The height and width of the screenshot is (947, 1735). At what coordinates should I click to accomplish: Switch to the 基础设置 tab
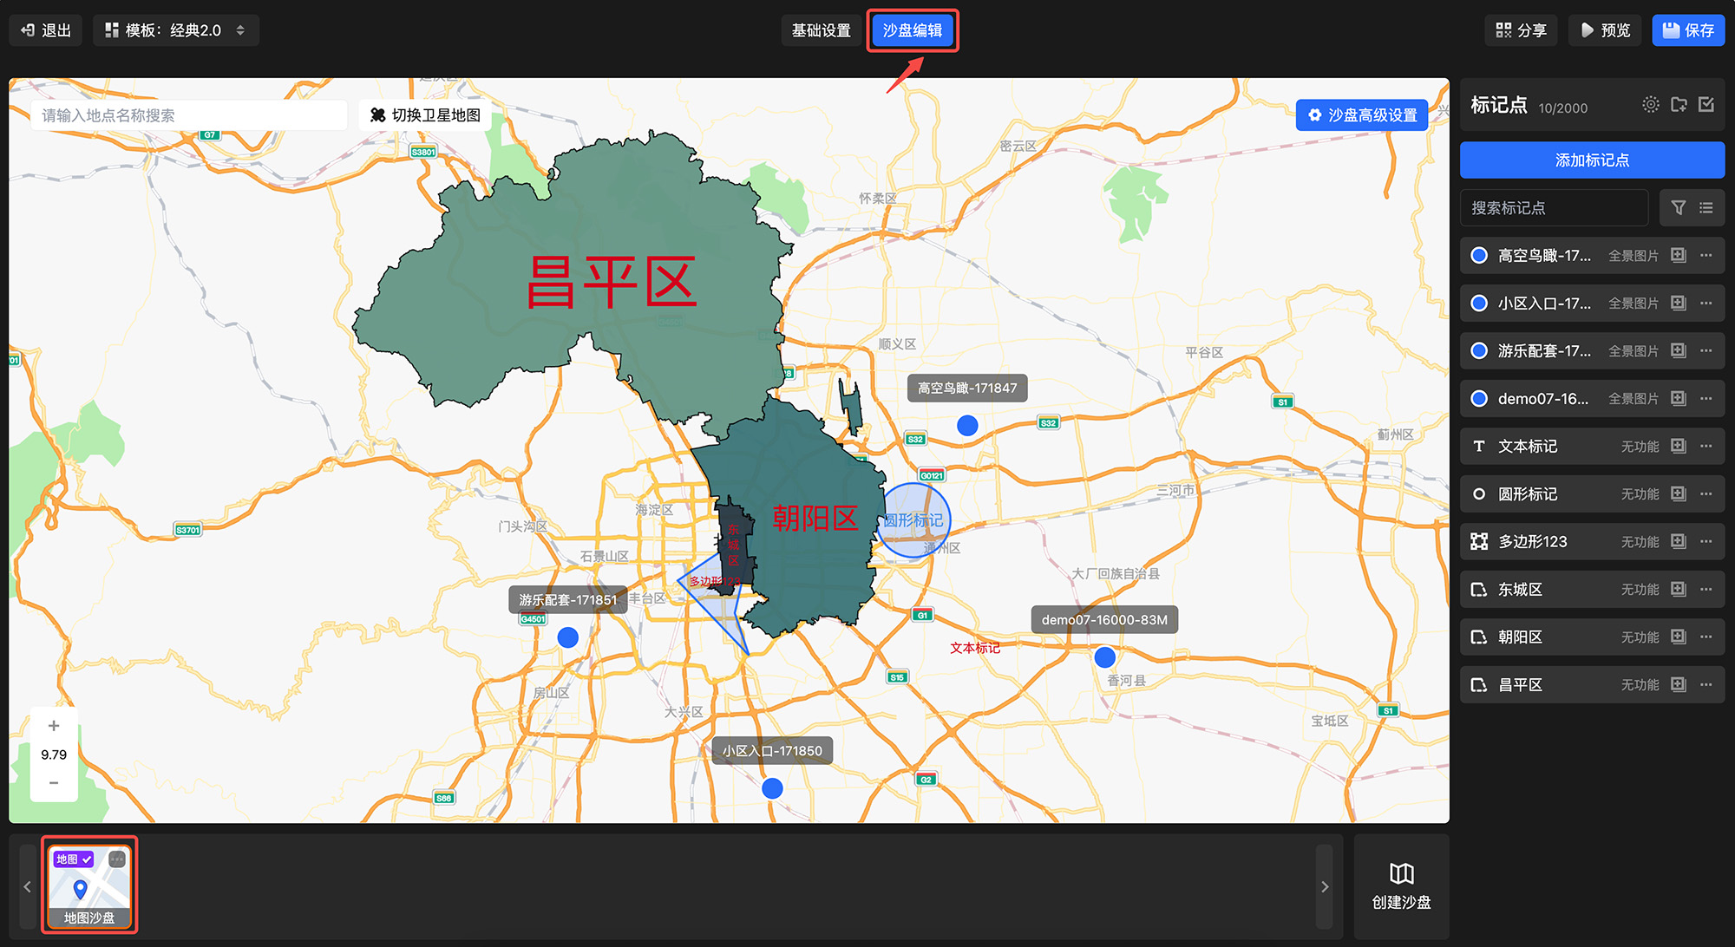821,30
